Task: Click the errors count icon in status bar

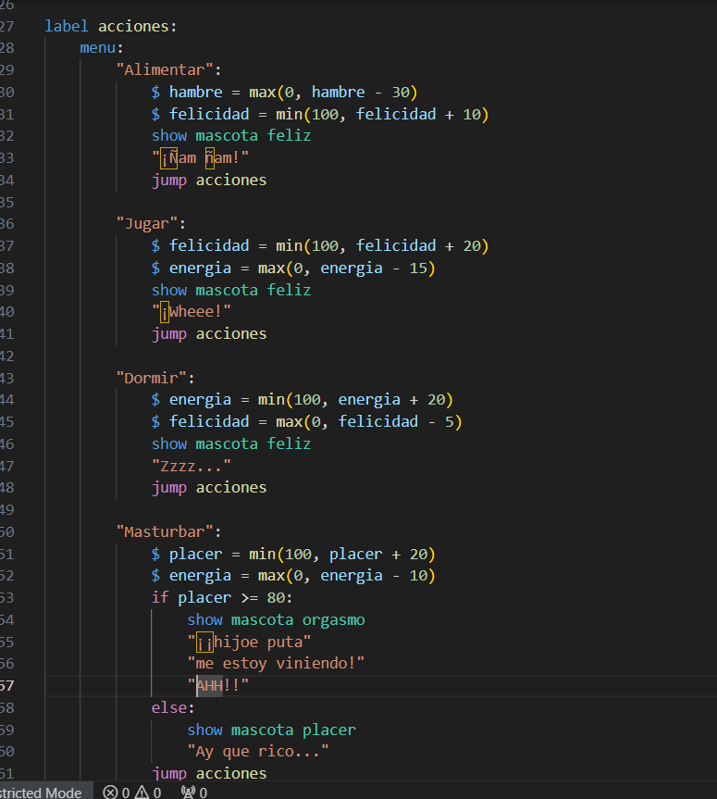Action: [x=110, y=792]
